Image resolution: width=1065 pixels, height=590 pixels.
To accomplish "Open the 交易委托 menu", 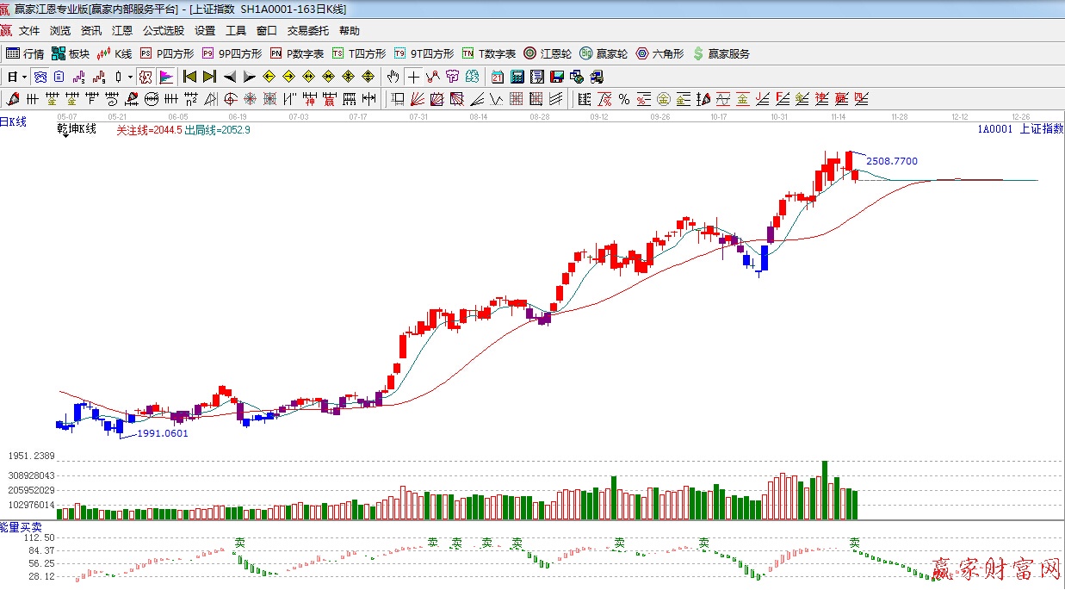I will [x=307, y=31].
